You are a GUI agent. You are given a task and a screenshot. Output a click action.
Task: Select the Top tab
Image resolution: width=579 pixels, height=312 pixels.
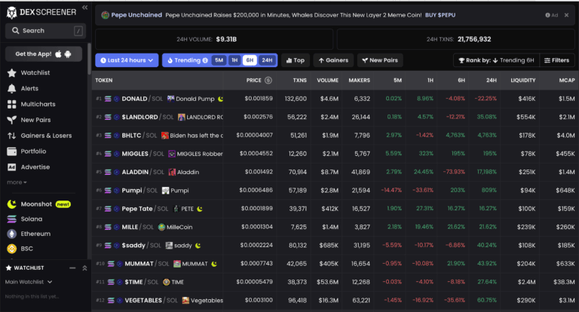point(296,60)
